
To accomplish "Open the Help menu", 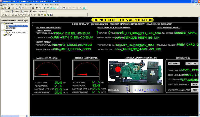I will 57,5.
